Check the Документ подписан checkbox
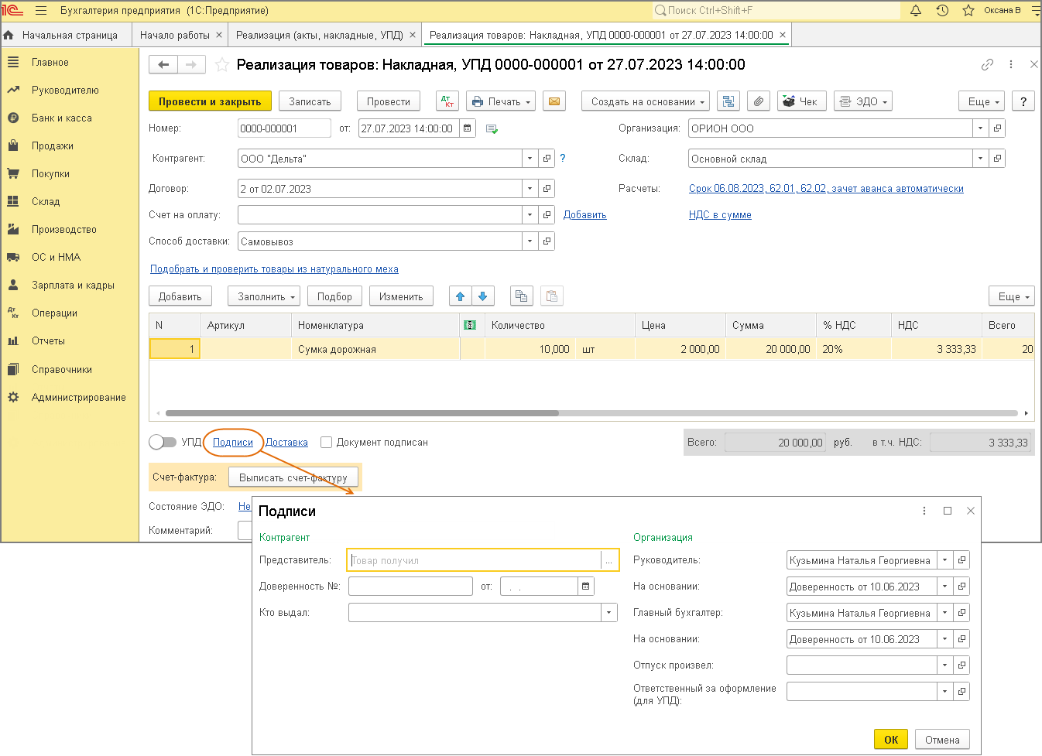Image resolution: width=1042 pixels, height=756 pixels. coord(327,443)
